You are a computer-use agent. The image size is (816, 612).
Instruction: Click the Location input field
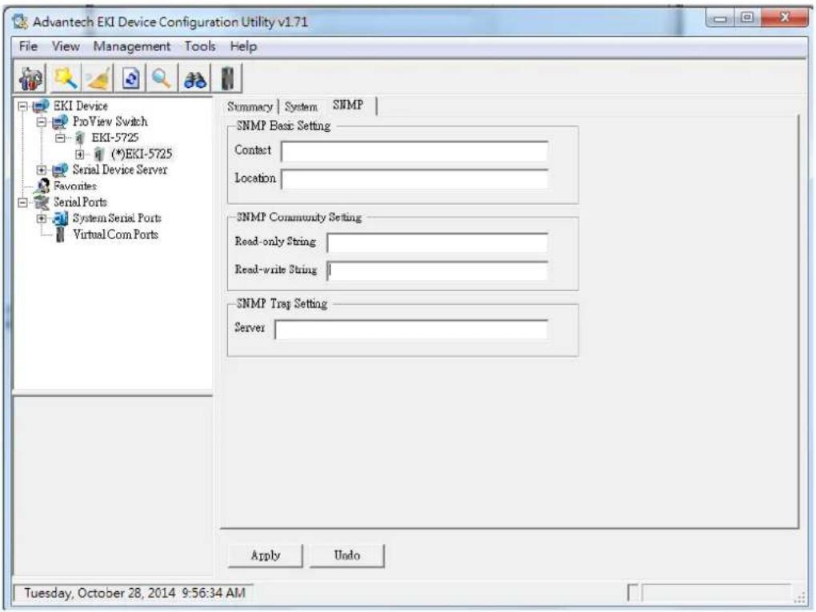[414, 179]
